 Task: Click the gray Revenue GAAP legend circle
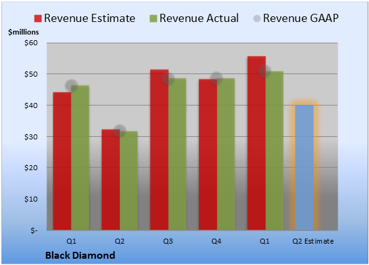257,19
